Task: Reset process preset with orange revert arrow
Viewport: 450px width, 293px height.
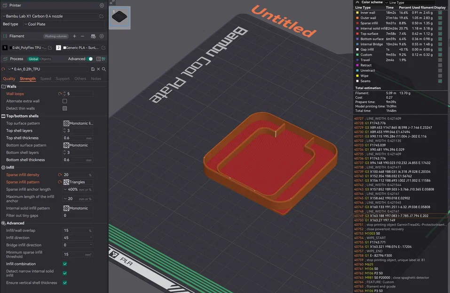Action: [x=3, y=69]
